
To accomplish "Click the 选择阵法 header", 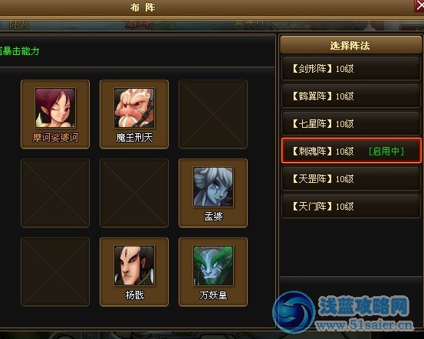I will click(x=350, y=45).
